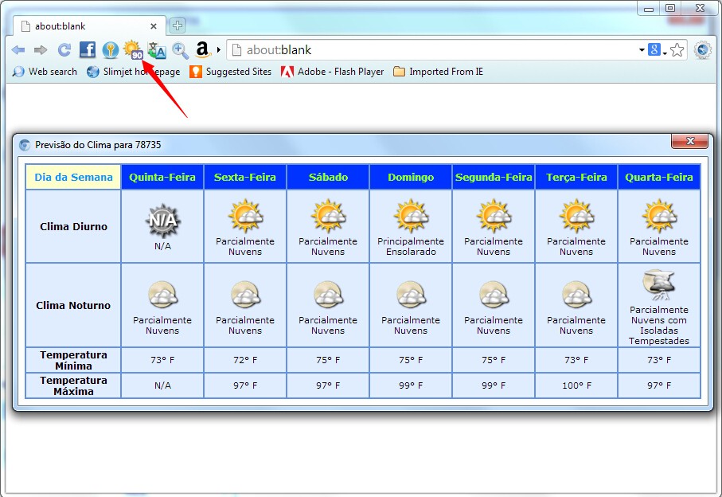The height and width of the screenshot is (497, 722).
Task: Click Sexta-Feira night cloudy moon icon
Action: click(x=245, y=295)
